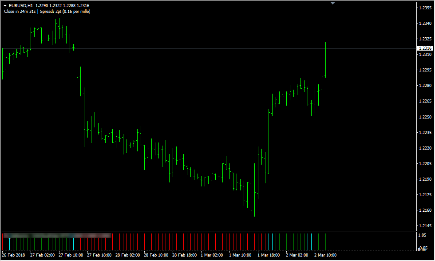Screen dimensions: 435x261
Task: Click the horizontal bid price line
Action: click(x=178, y=47)
